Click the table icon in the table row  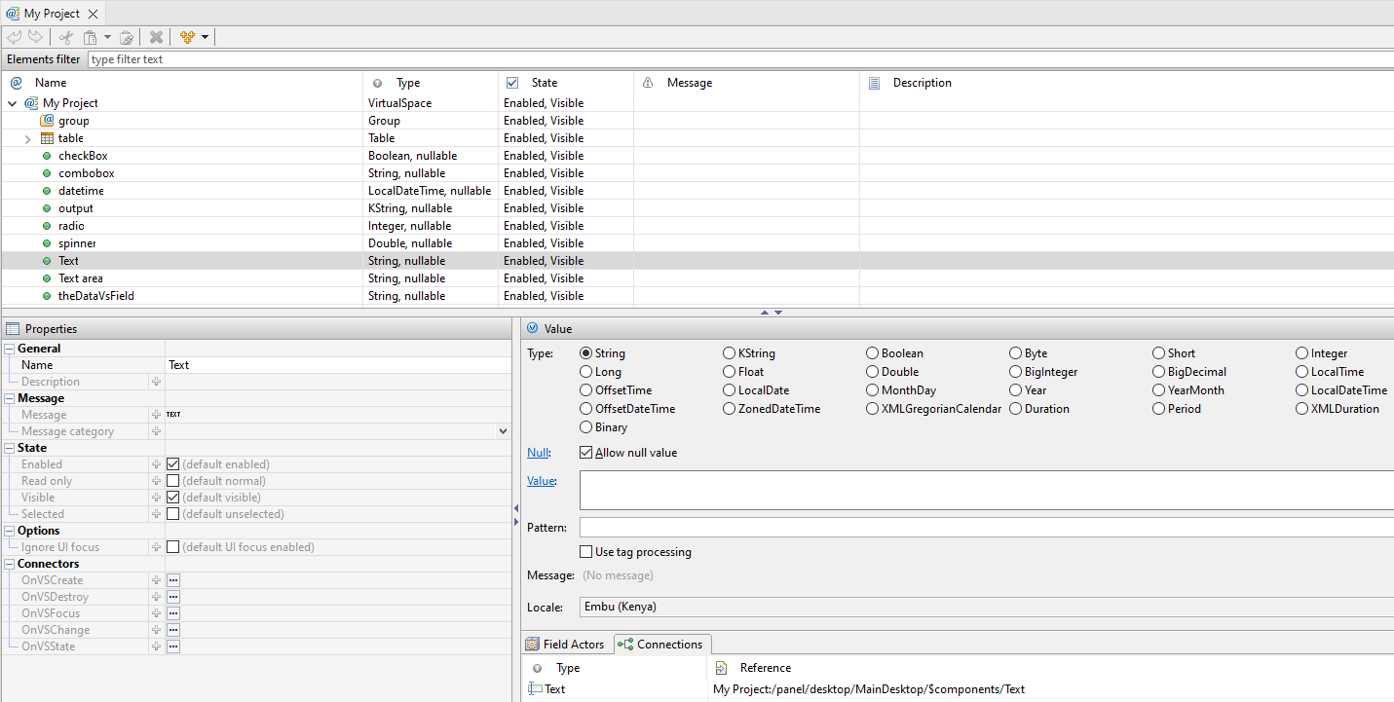click(47, 138)
